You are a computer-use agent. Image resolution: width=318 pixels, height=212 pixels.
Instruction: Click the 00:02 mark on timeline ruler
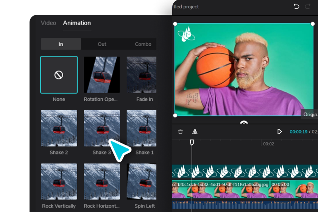[x=268, y=144]
